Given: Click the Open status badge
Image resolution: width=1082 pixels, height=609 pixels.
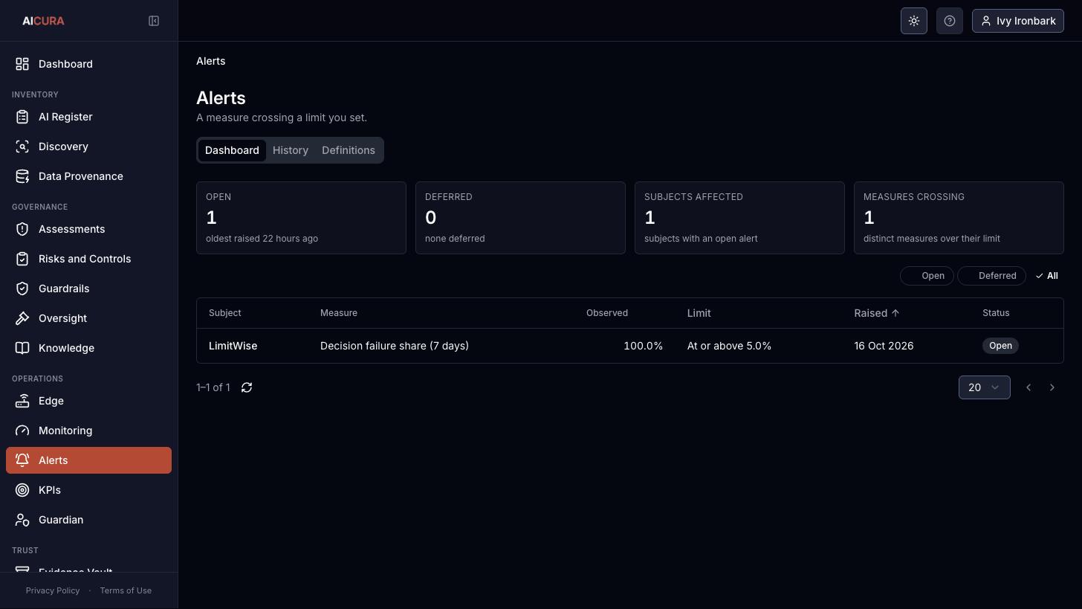Looking at the screenshot, I should 1000,346.
